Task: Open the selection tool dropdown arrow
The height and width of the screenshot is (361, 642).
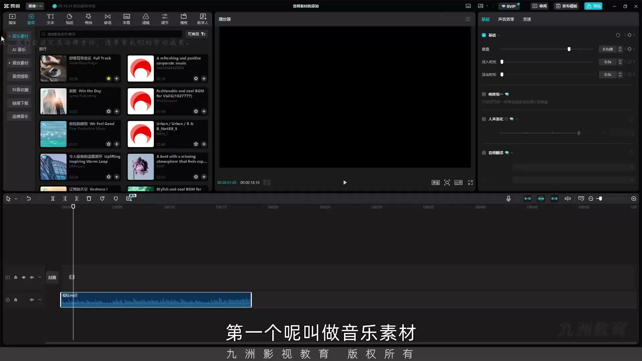Action: [x=16, y=199]
